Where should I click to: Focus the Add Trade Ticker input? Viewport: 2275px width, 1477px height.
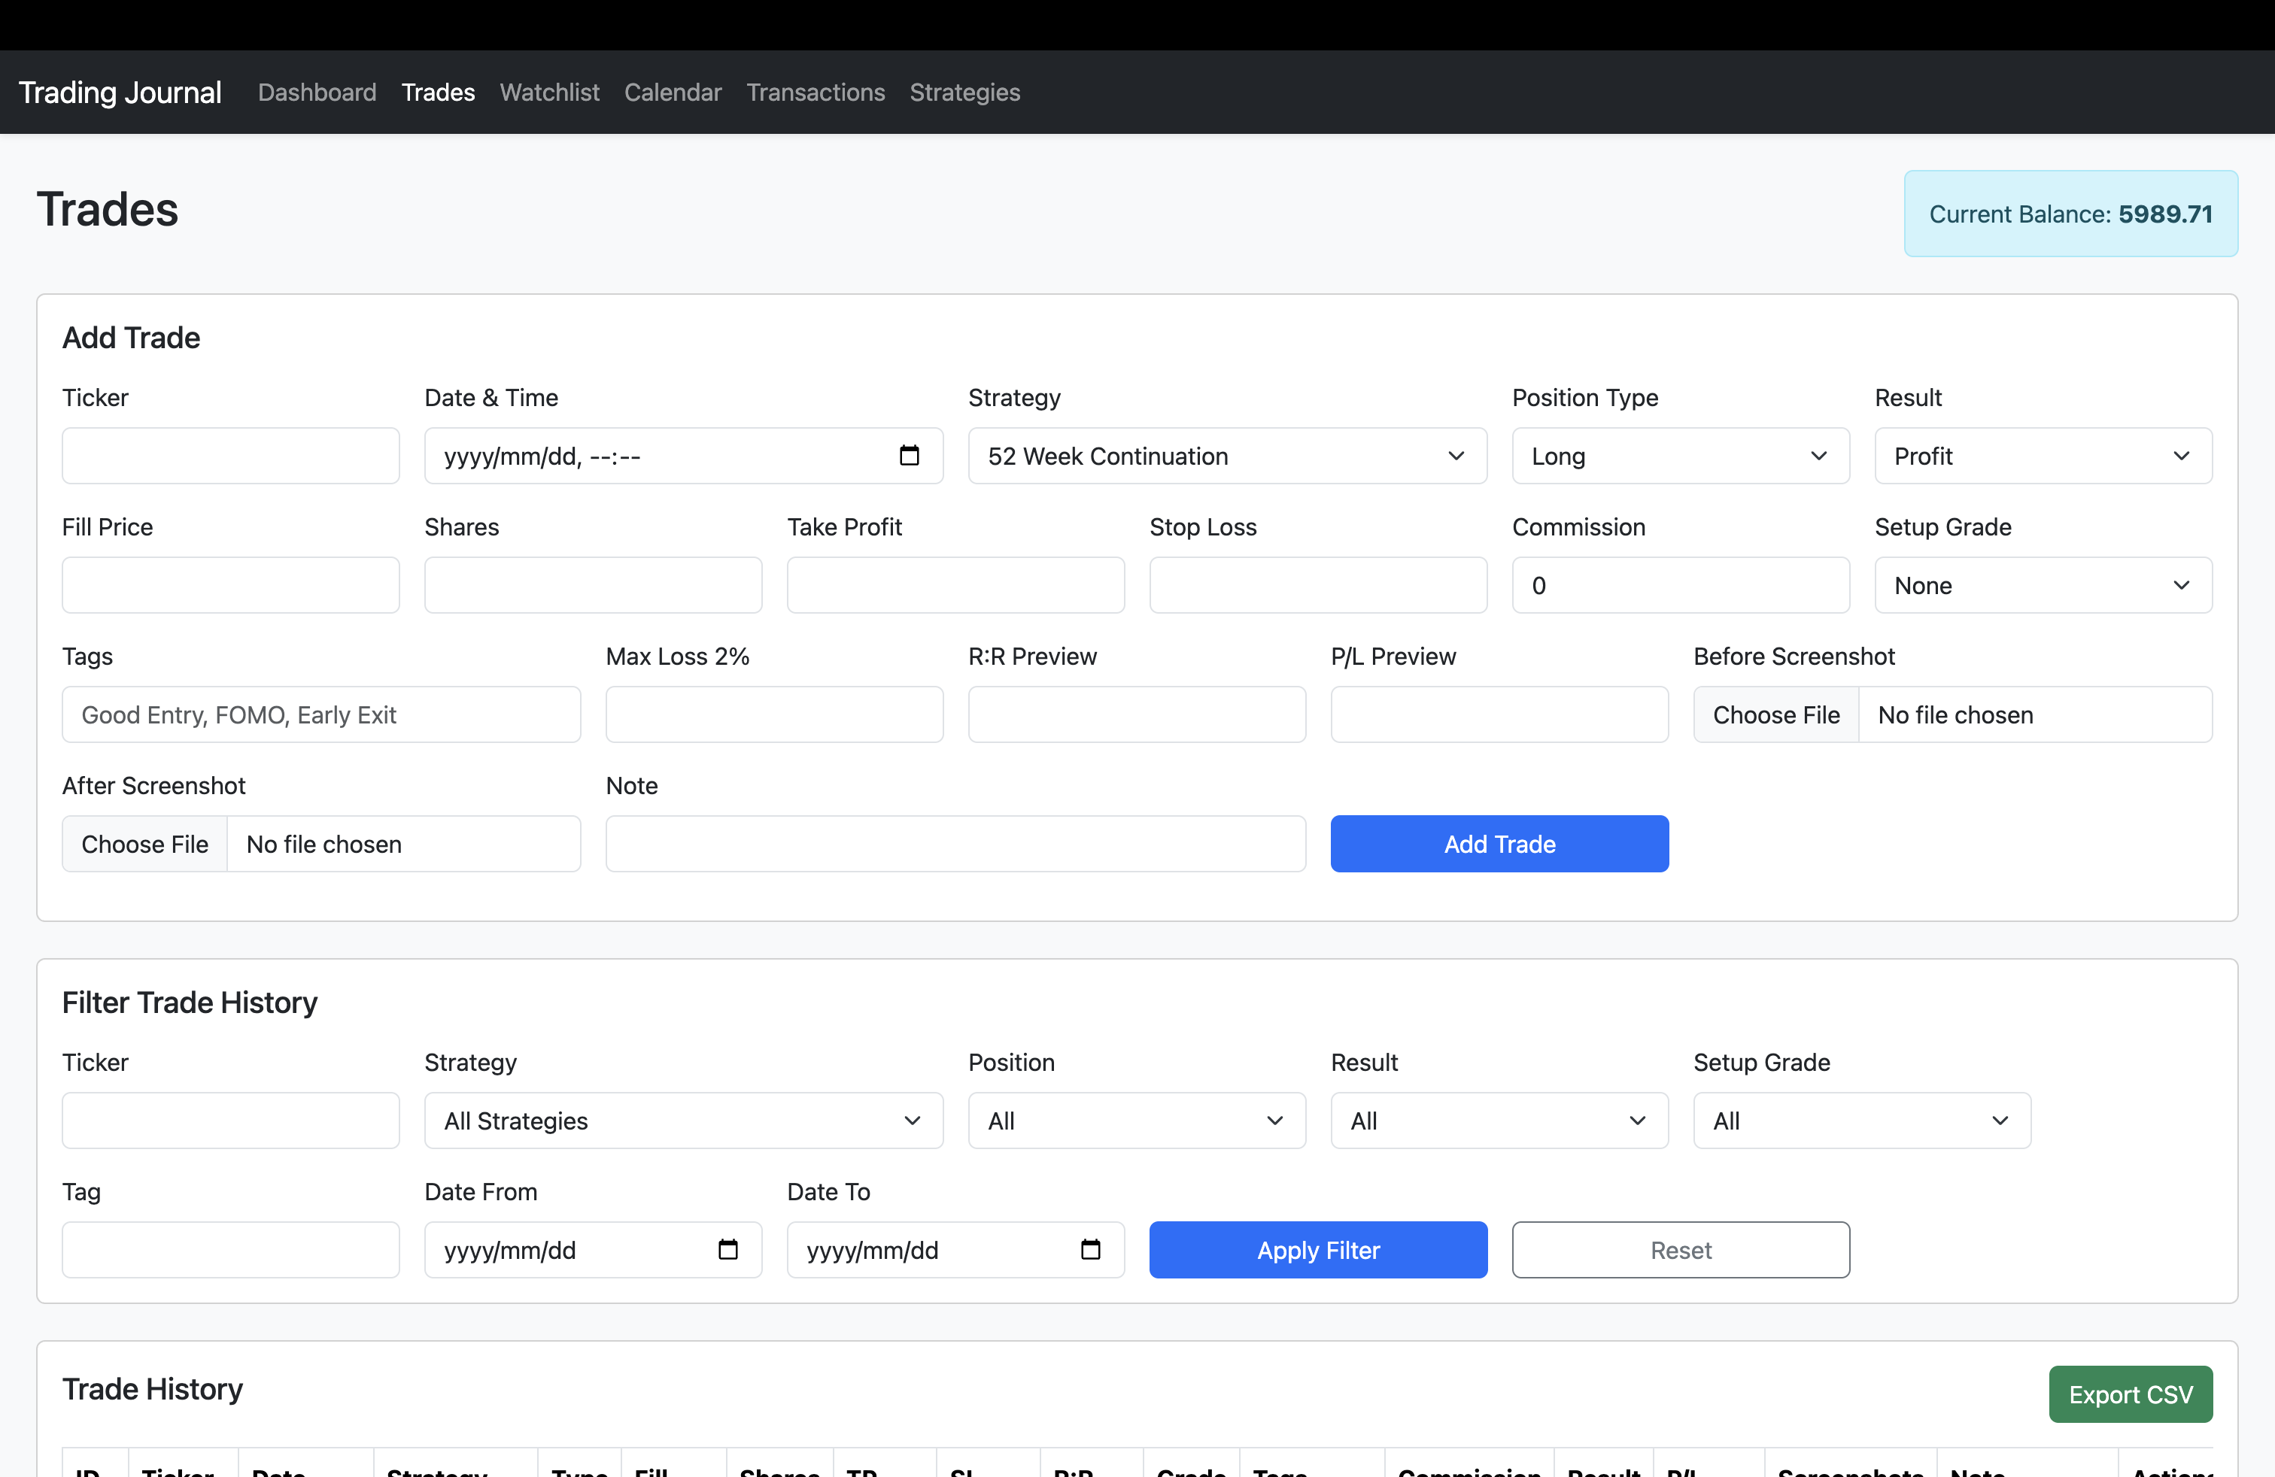[230, 456]
